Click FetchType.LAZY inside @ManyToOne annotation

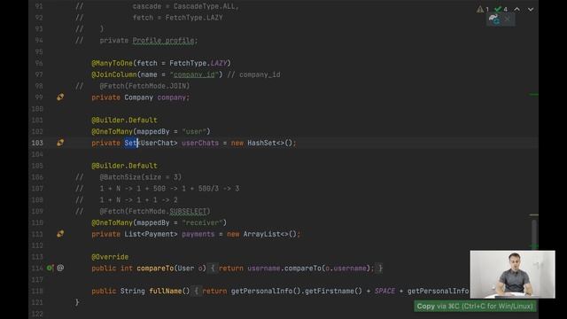(x=198, y=63)
